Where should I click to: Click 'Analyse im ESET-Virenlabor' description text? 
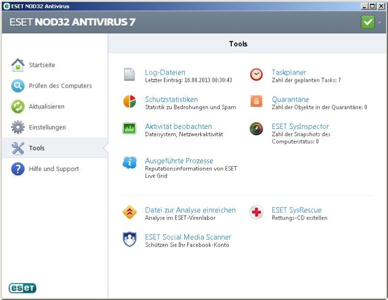click(180, 218)
